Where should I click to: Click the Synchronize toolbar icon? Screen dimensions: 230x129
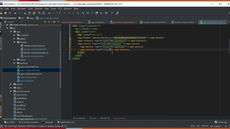(10, 13)
